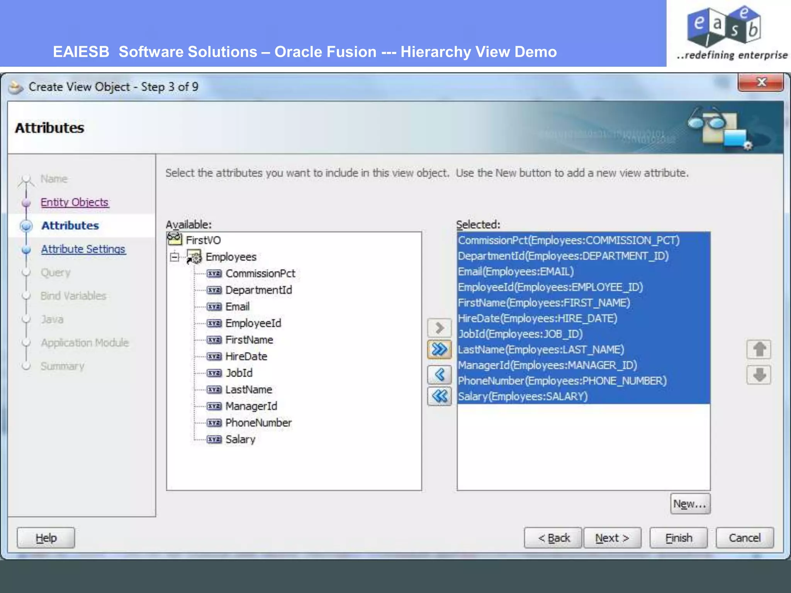Screen dimensions: 791x593
Task: Click the CommissionPct attribute icon
Action: [x=214, y=274]
